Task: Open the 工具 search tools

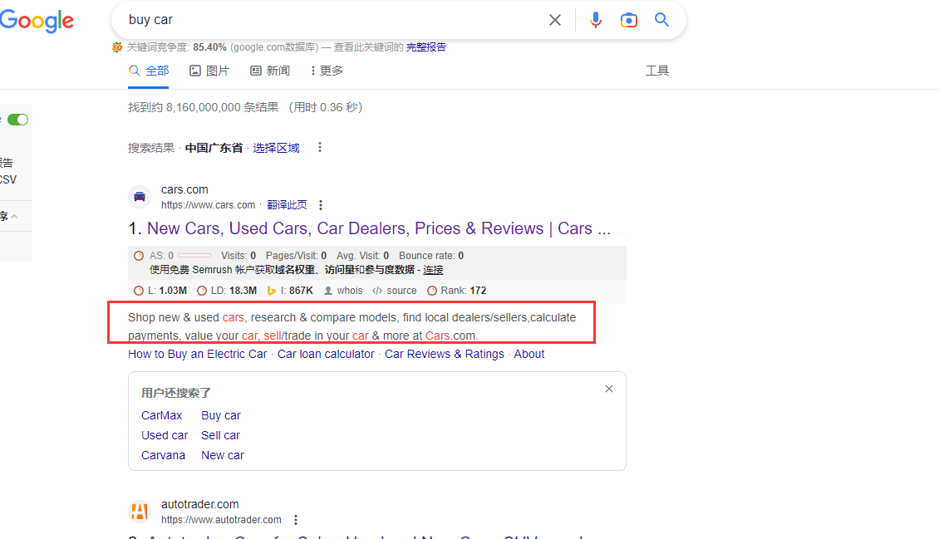Action: (x=657, y=71)
